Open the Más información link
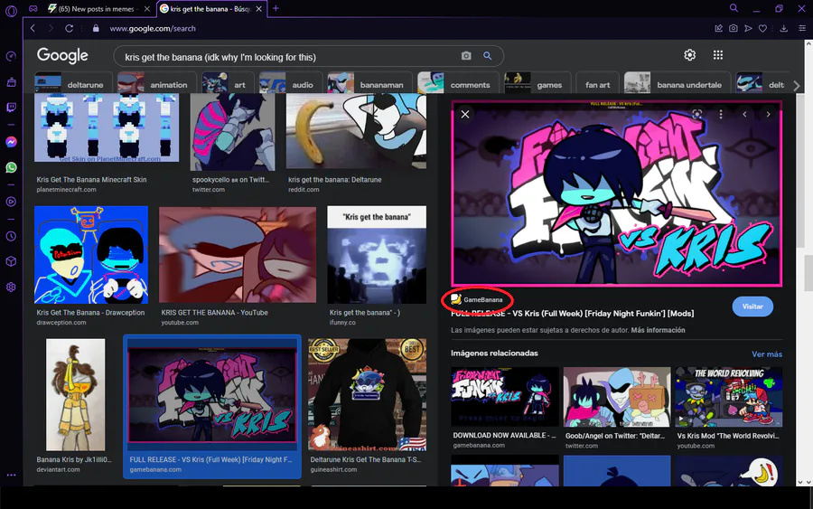The image size is (813, 509). 658,330
